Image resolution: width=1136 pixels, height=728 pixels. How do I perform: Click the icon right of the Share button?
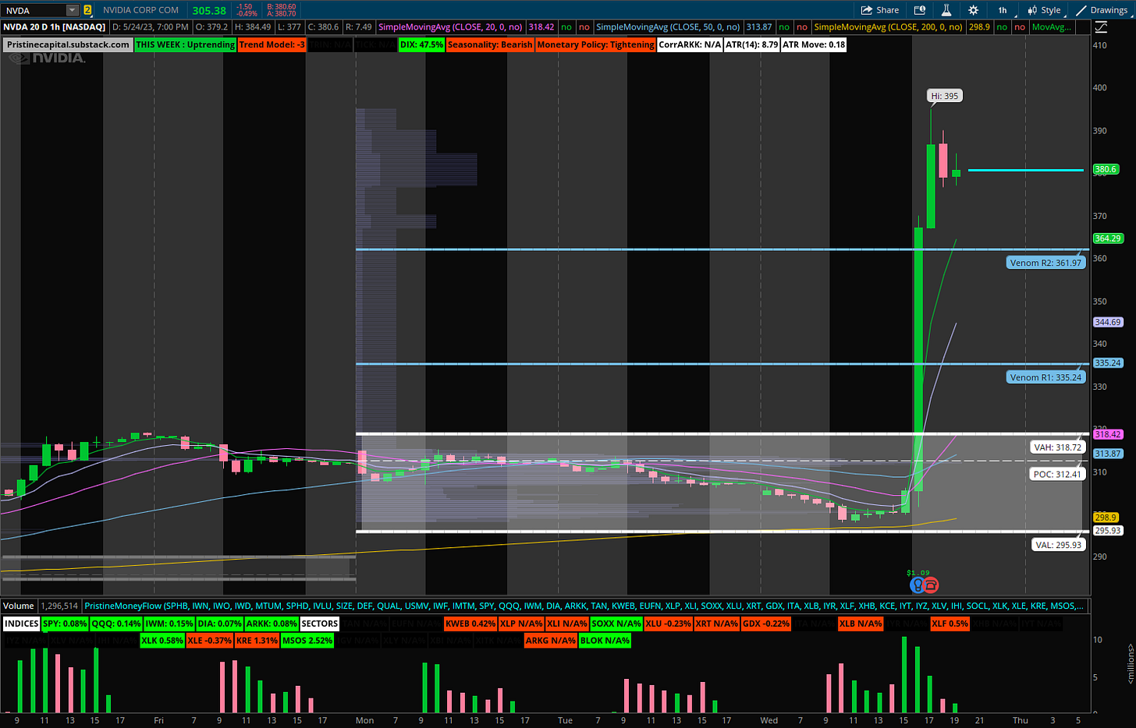pyautogui.click(x=920, y=10)
